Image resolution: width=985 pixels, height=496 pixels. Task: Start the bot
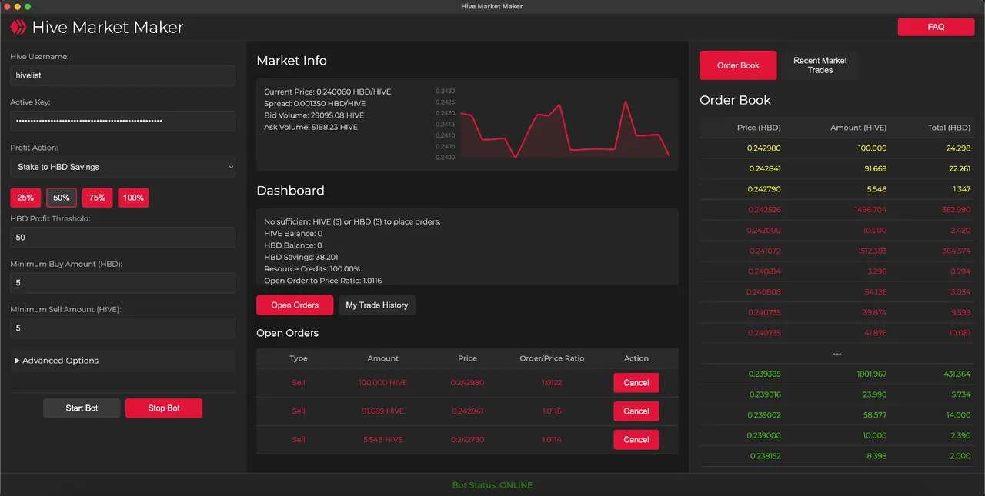82,408
